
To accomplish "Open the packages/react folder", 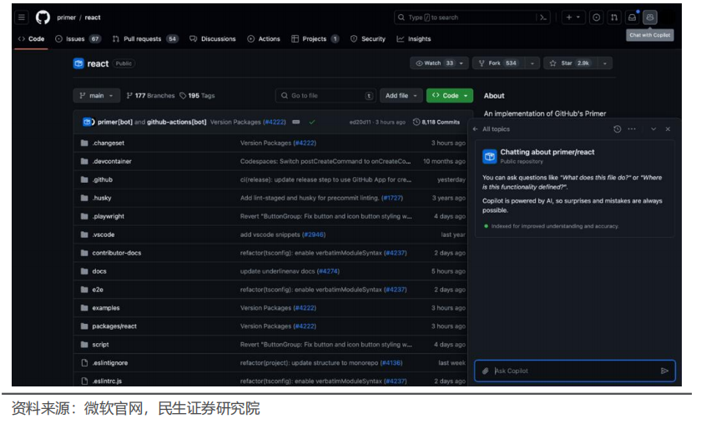I will point(114,326).
